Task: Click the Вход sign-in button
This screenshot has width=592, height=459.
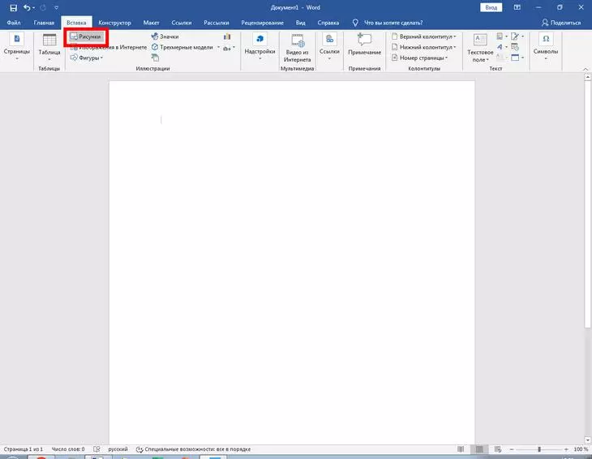Action: point(491,7)
